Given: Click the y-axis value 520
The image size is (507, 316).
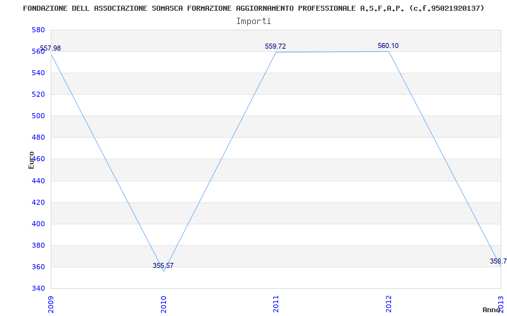Looking at the screenshot, I should [38, 94].
